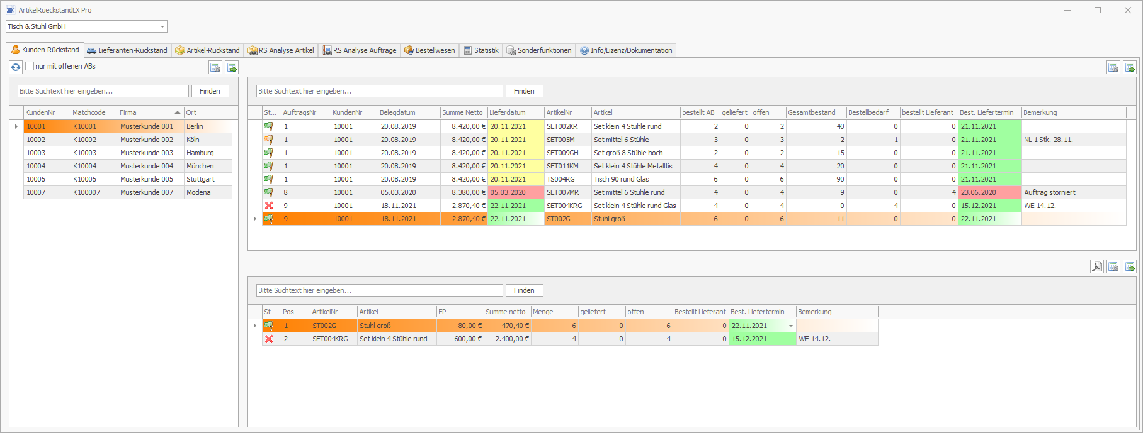1143x433 pixels.
Task: Open the Bestellwesen tab
Action: pos(429,50)
